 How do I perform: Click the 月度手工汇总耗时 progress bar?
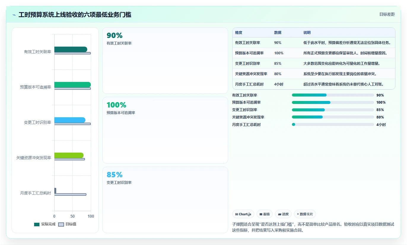pyautogui.click(x=333, y=124)
